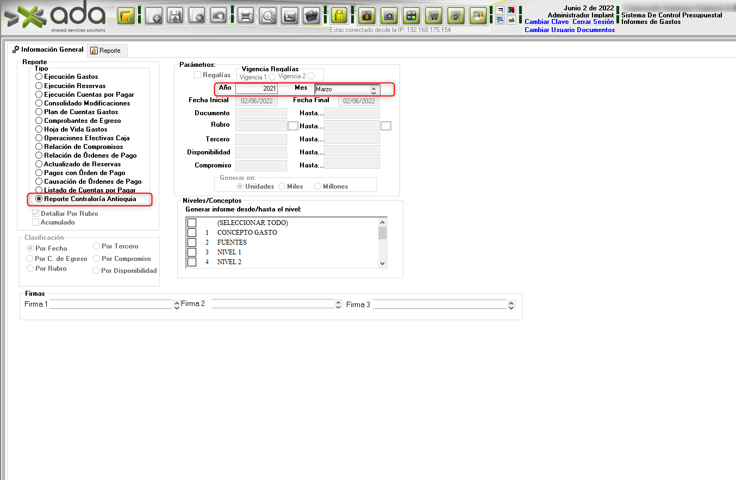This screenshot has height=480, width=736.
Task: Click the yellow padlock icon
Action: pos(339,16)
